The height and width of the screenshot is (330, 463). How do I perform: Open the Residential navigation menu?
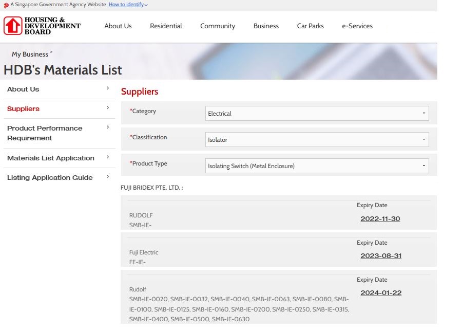pyautogui.click(x=166, y=26)
